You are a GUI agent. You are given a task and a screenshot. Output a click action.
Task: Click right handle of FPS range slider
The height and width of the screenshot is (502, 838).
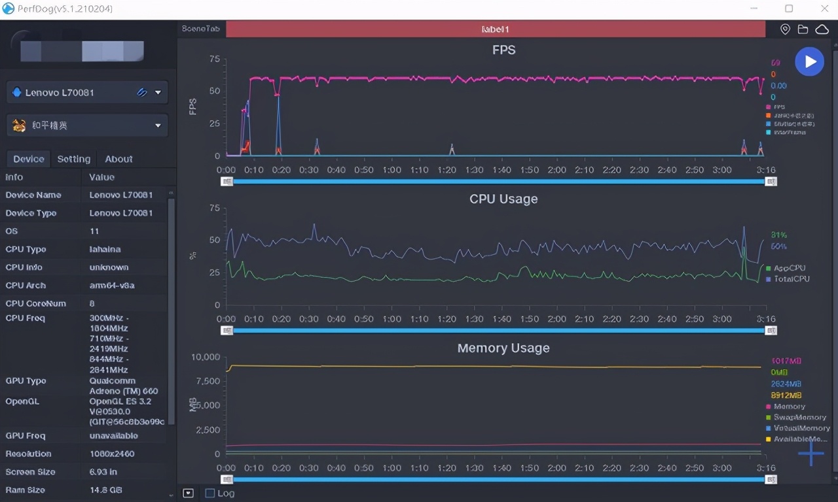(x=771, y=181)
